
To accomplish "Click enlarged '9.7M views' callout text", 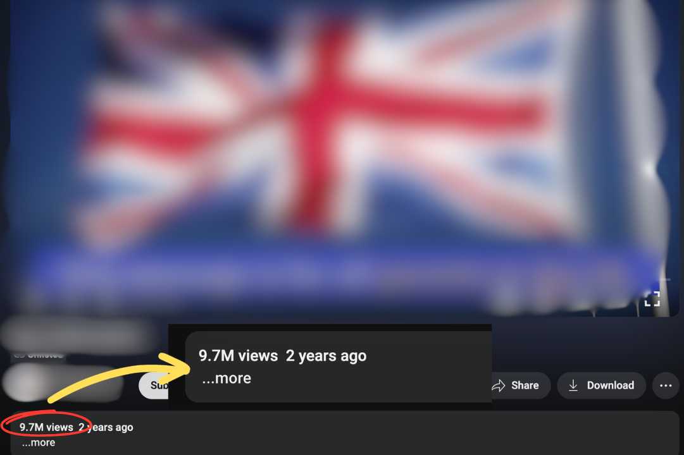I will click(238, 356).
